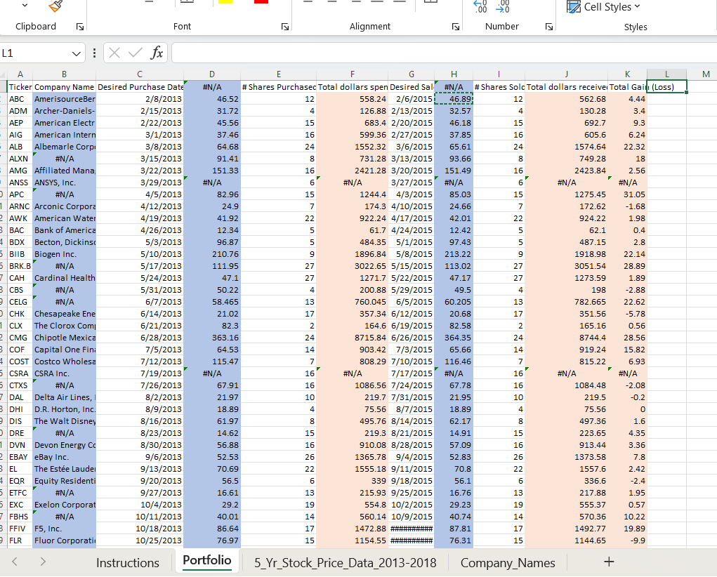Switch to the Instructions sheet tab
This screenshot has height=577, width=717.
(128, 563)
